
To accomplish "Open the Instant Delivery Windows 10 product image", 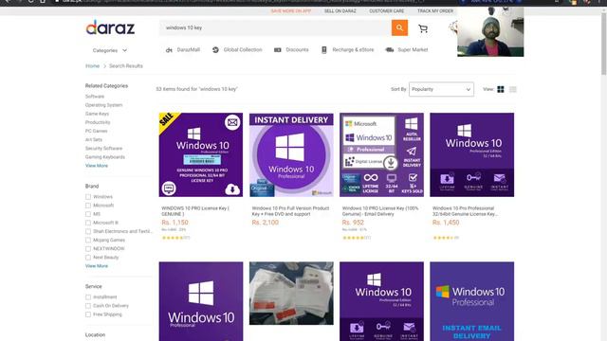I will [291, 154].
